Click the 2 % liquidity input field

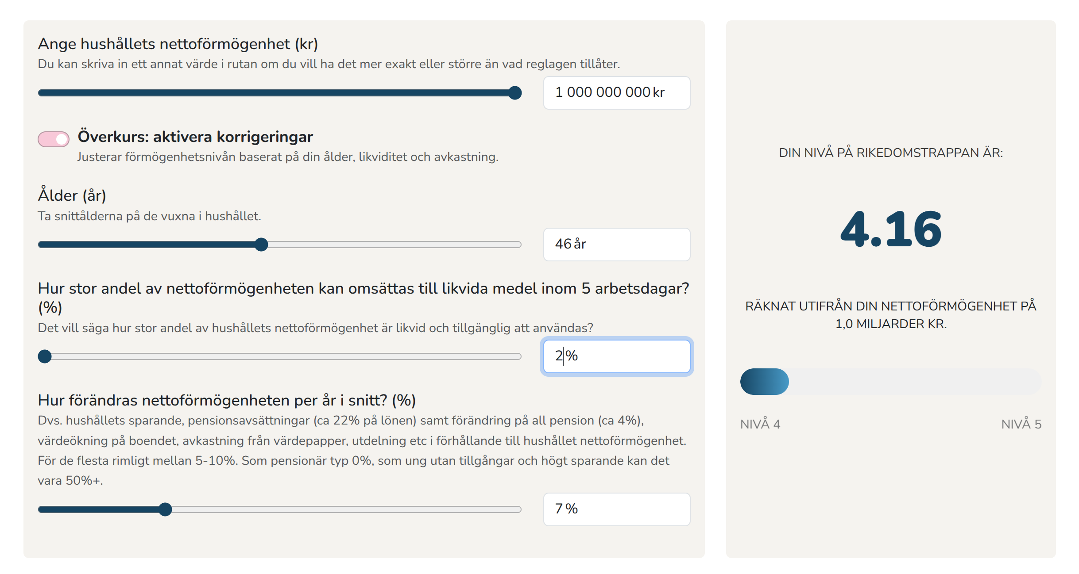click(616, 356)
